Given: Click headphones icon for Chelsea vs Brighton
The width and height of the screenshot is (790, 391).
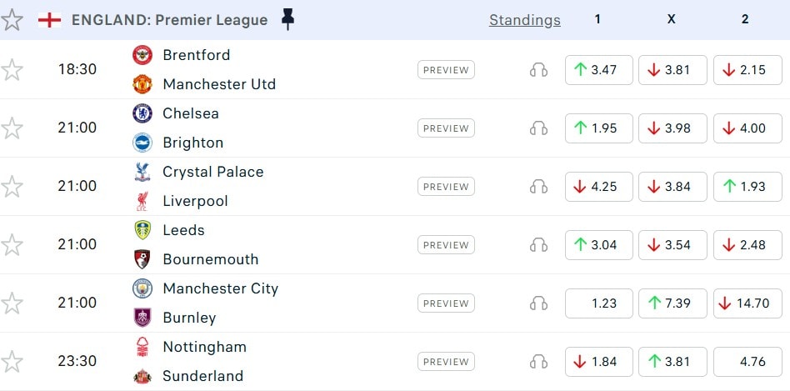Looking at the screenshot, I should [x=538, y=128].
